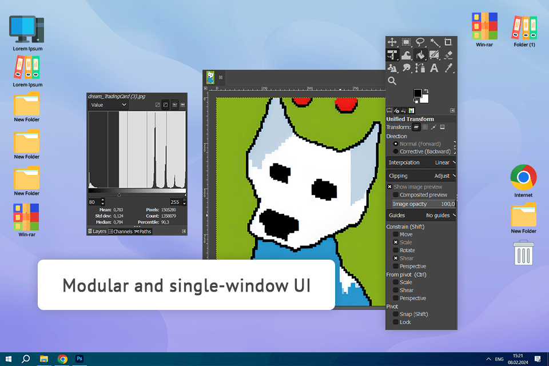Enable Composited preview checkbox
The width and height of the screenshot is (549, 366).
pyautogui.click(x=396, y=195)
